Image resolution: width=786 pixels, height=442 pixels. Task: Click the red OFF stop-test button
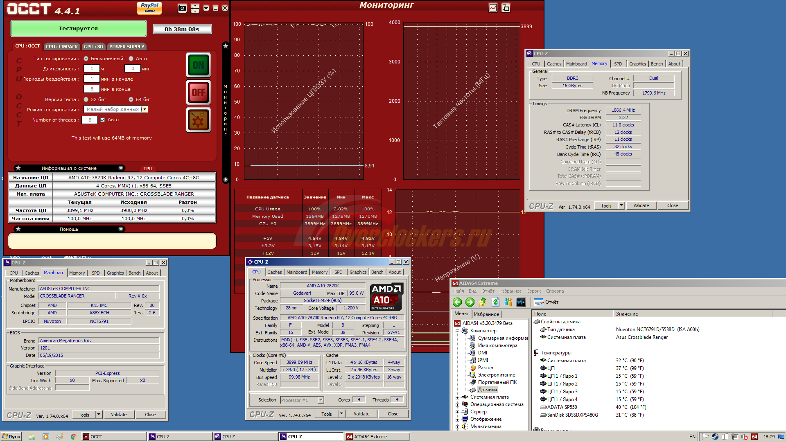(199, 92)
